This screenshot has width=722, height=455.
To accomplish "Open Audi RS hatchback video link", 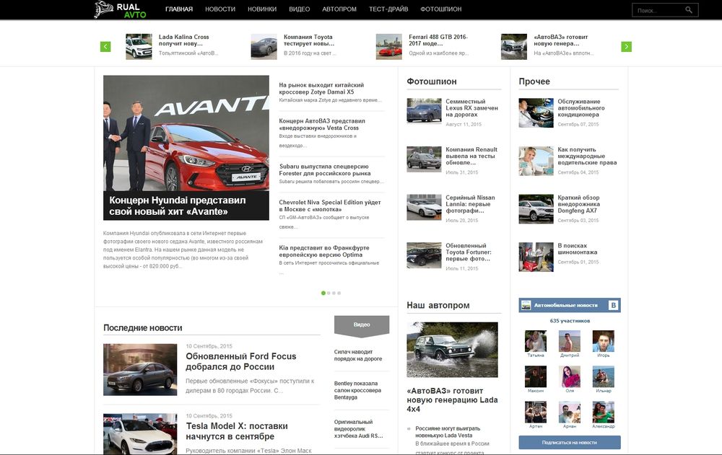I will pyautogui.click(x=359, y=429).
